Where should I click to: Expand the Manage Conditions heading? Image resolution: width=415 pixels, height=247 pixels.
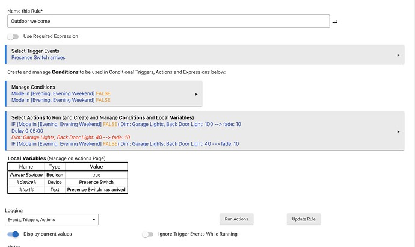(33, 87)
